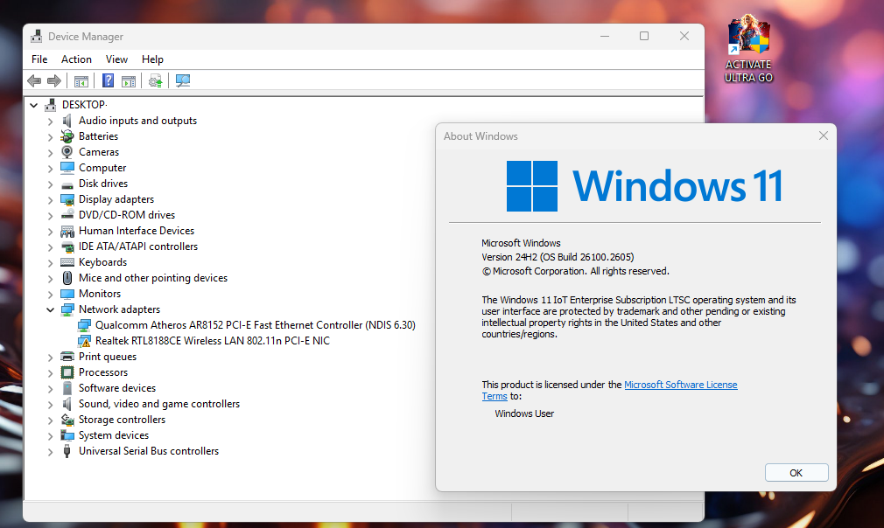Close the About Windows dialog
The image size is (884, 528).
(823, 135)
